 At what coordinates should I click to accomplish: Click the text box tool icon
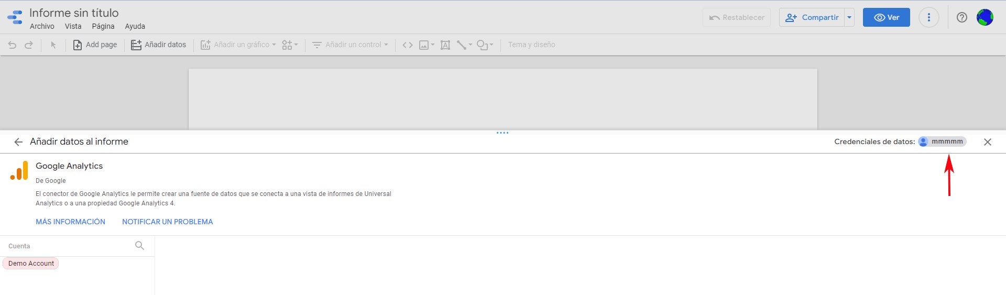(445, 45)
